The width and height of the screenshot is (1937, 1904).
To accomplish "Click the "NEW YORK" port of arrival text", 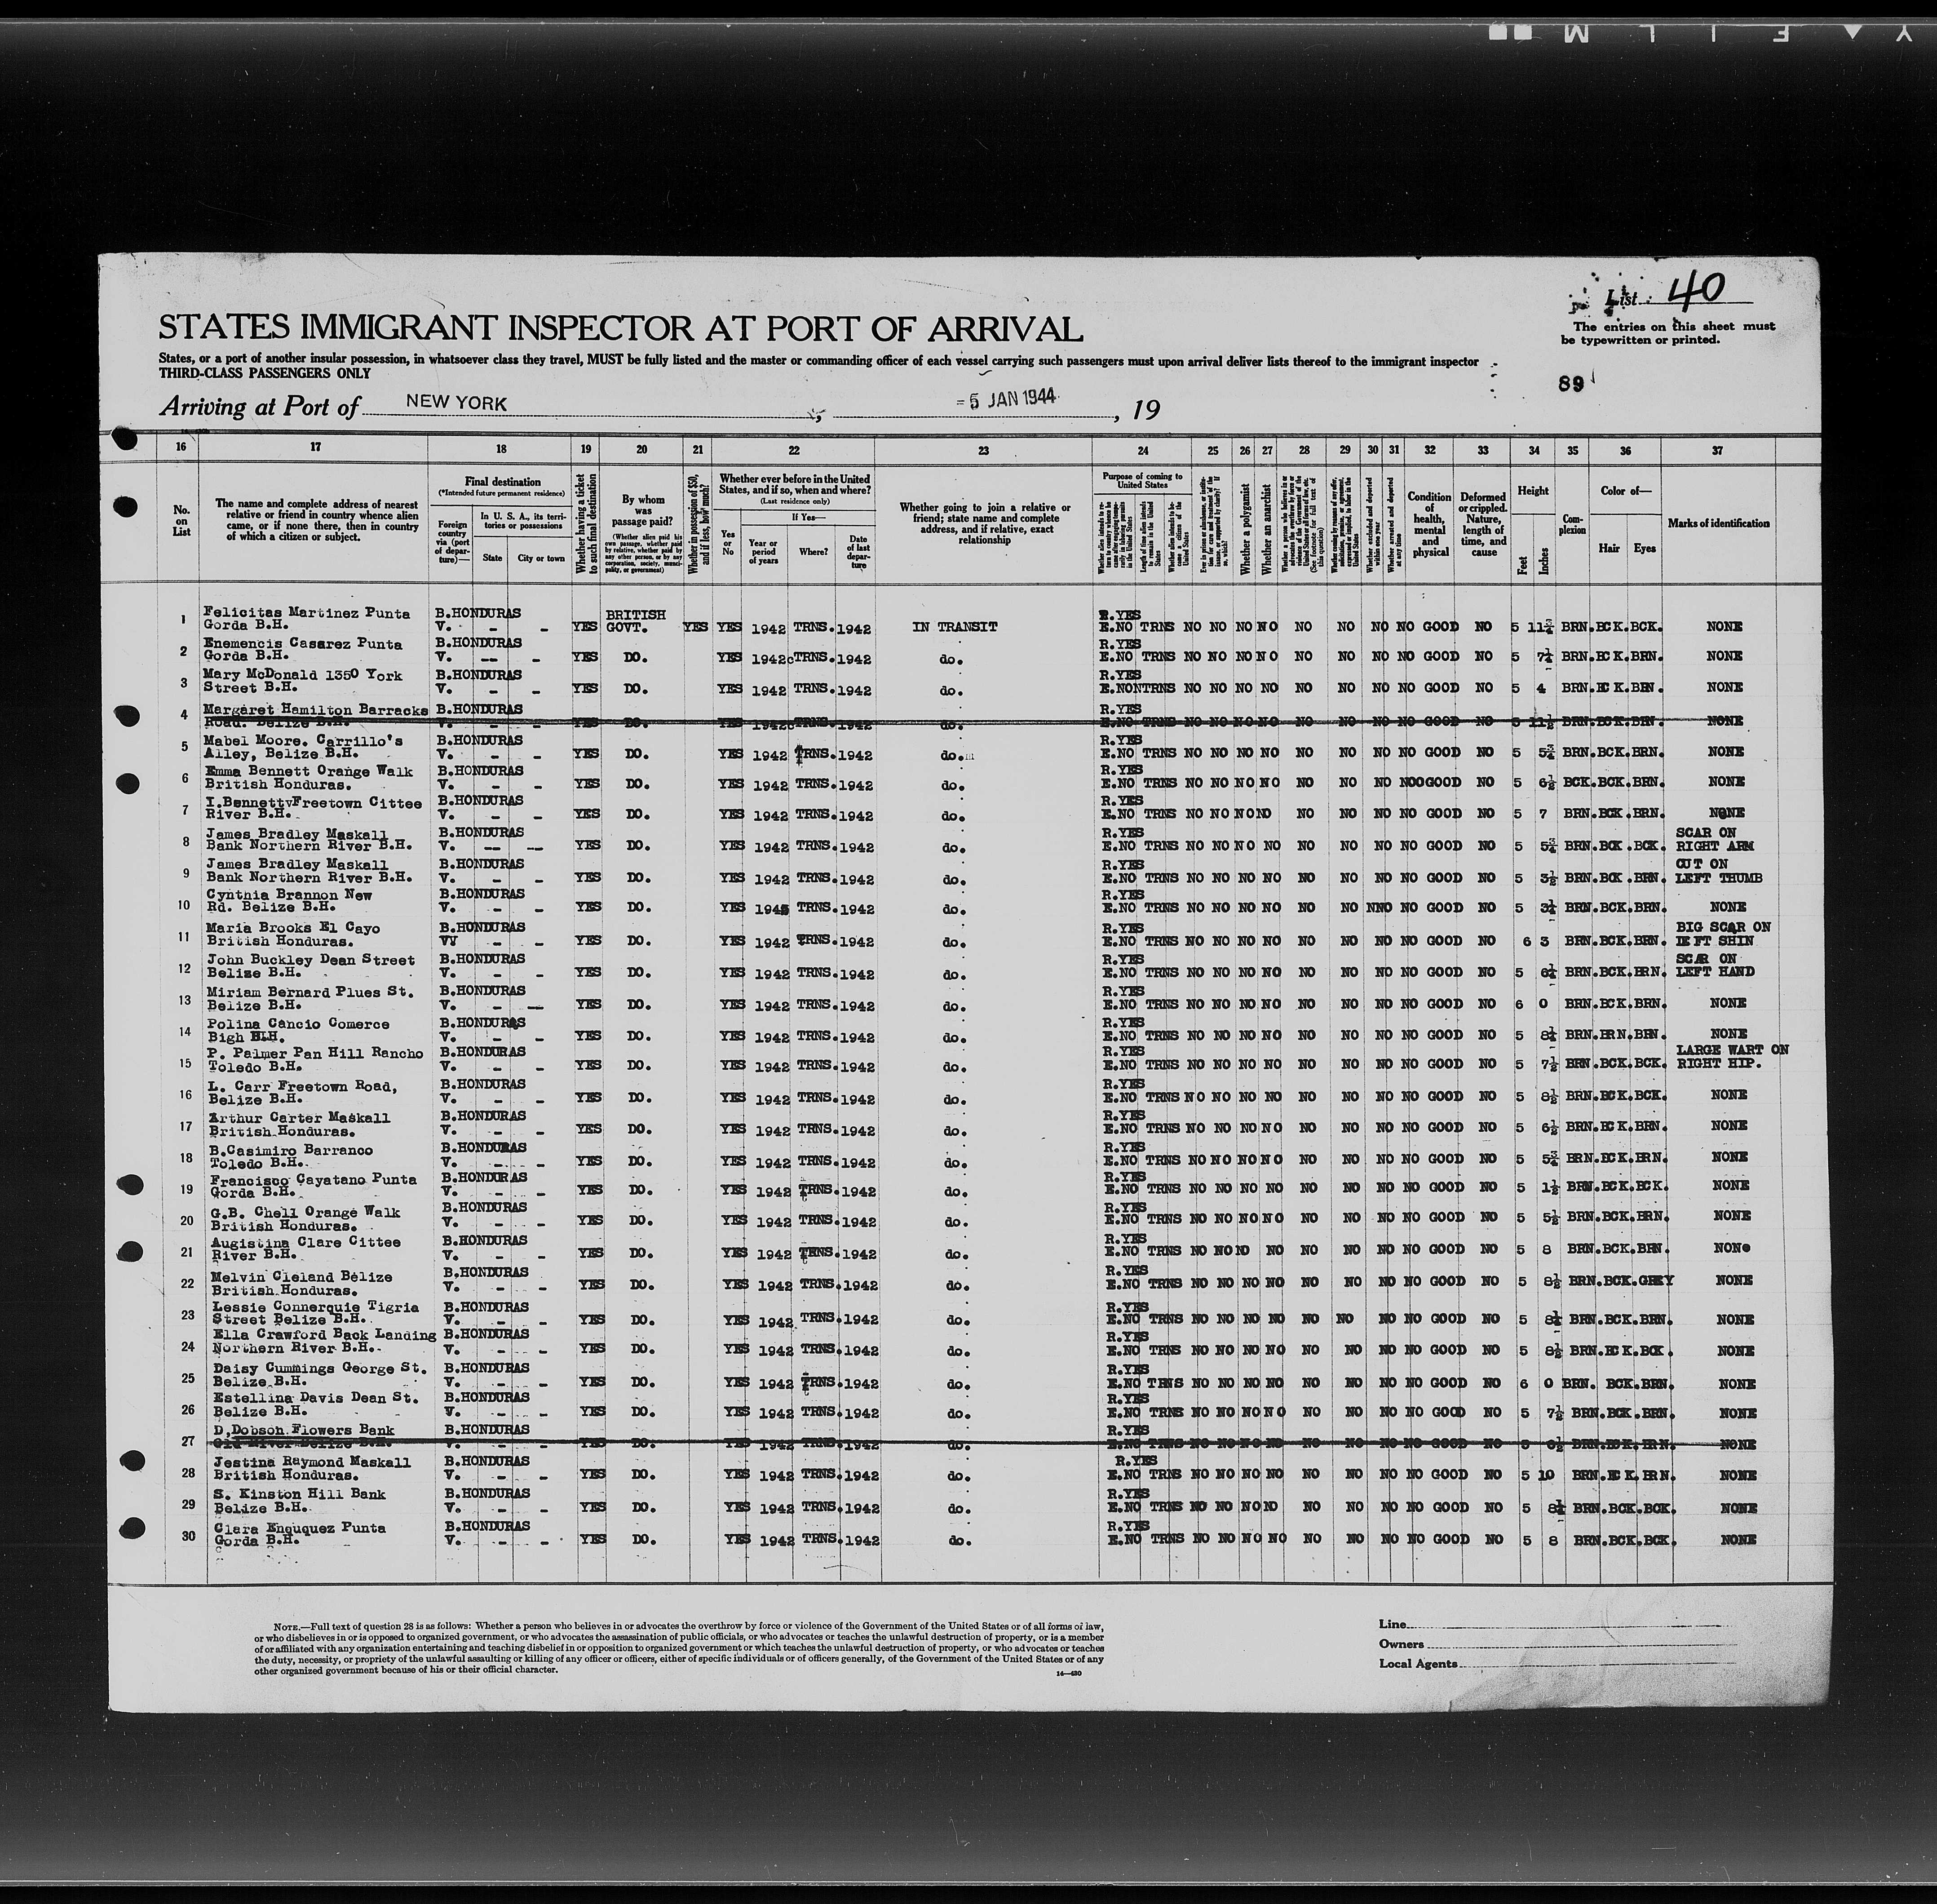I will coord(456,404).
